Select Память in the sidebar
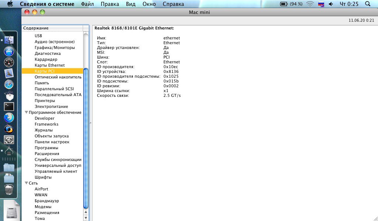This screenshot has width=378, height=221. pos(42,83)
